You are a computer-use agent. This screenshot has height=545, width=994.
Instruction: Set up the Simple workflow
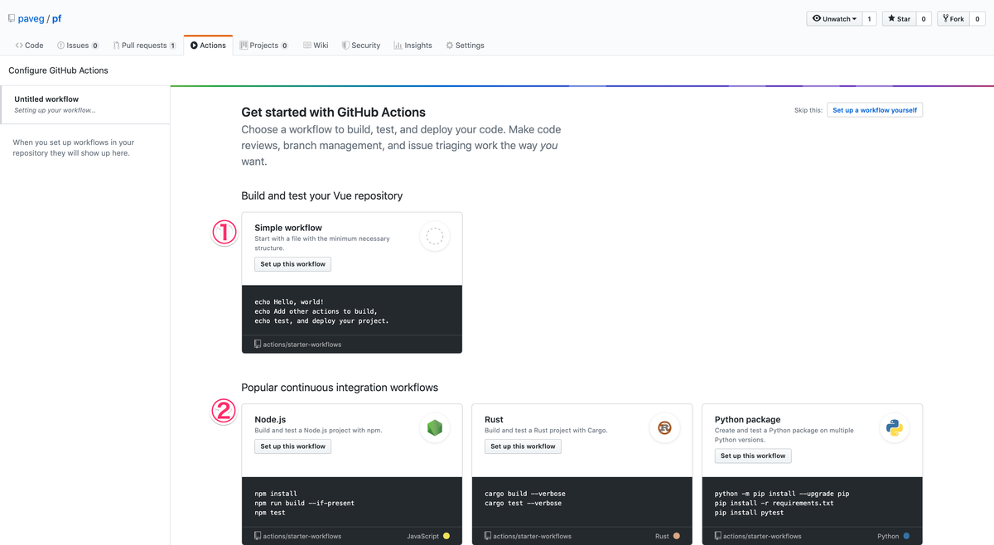(293, 264)
